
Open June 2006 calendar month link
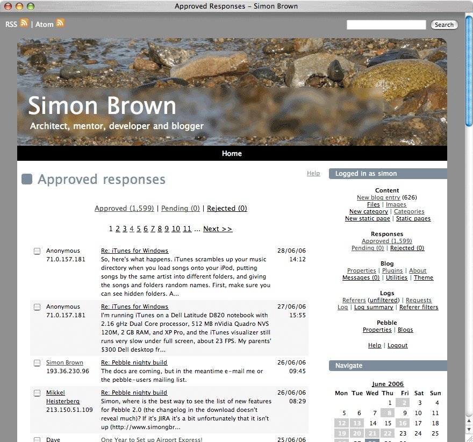(x=388, y=384)
